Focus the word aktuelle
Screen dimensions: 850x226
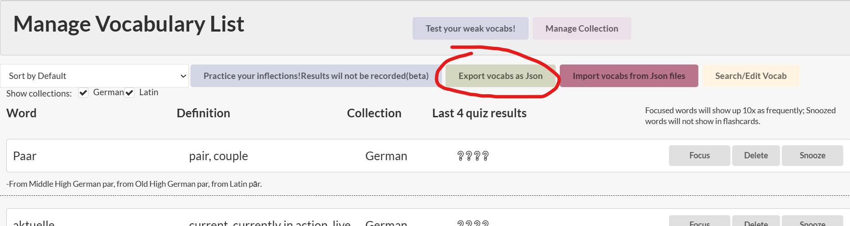tap(699, 221)
